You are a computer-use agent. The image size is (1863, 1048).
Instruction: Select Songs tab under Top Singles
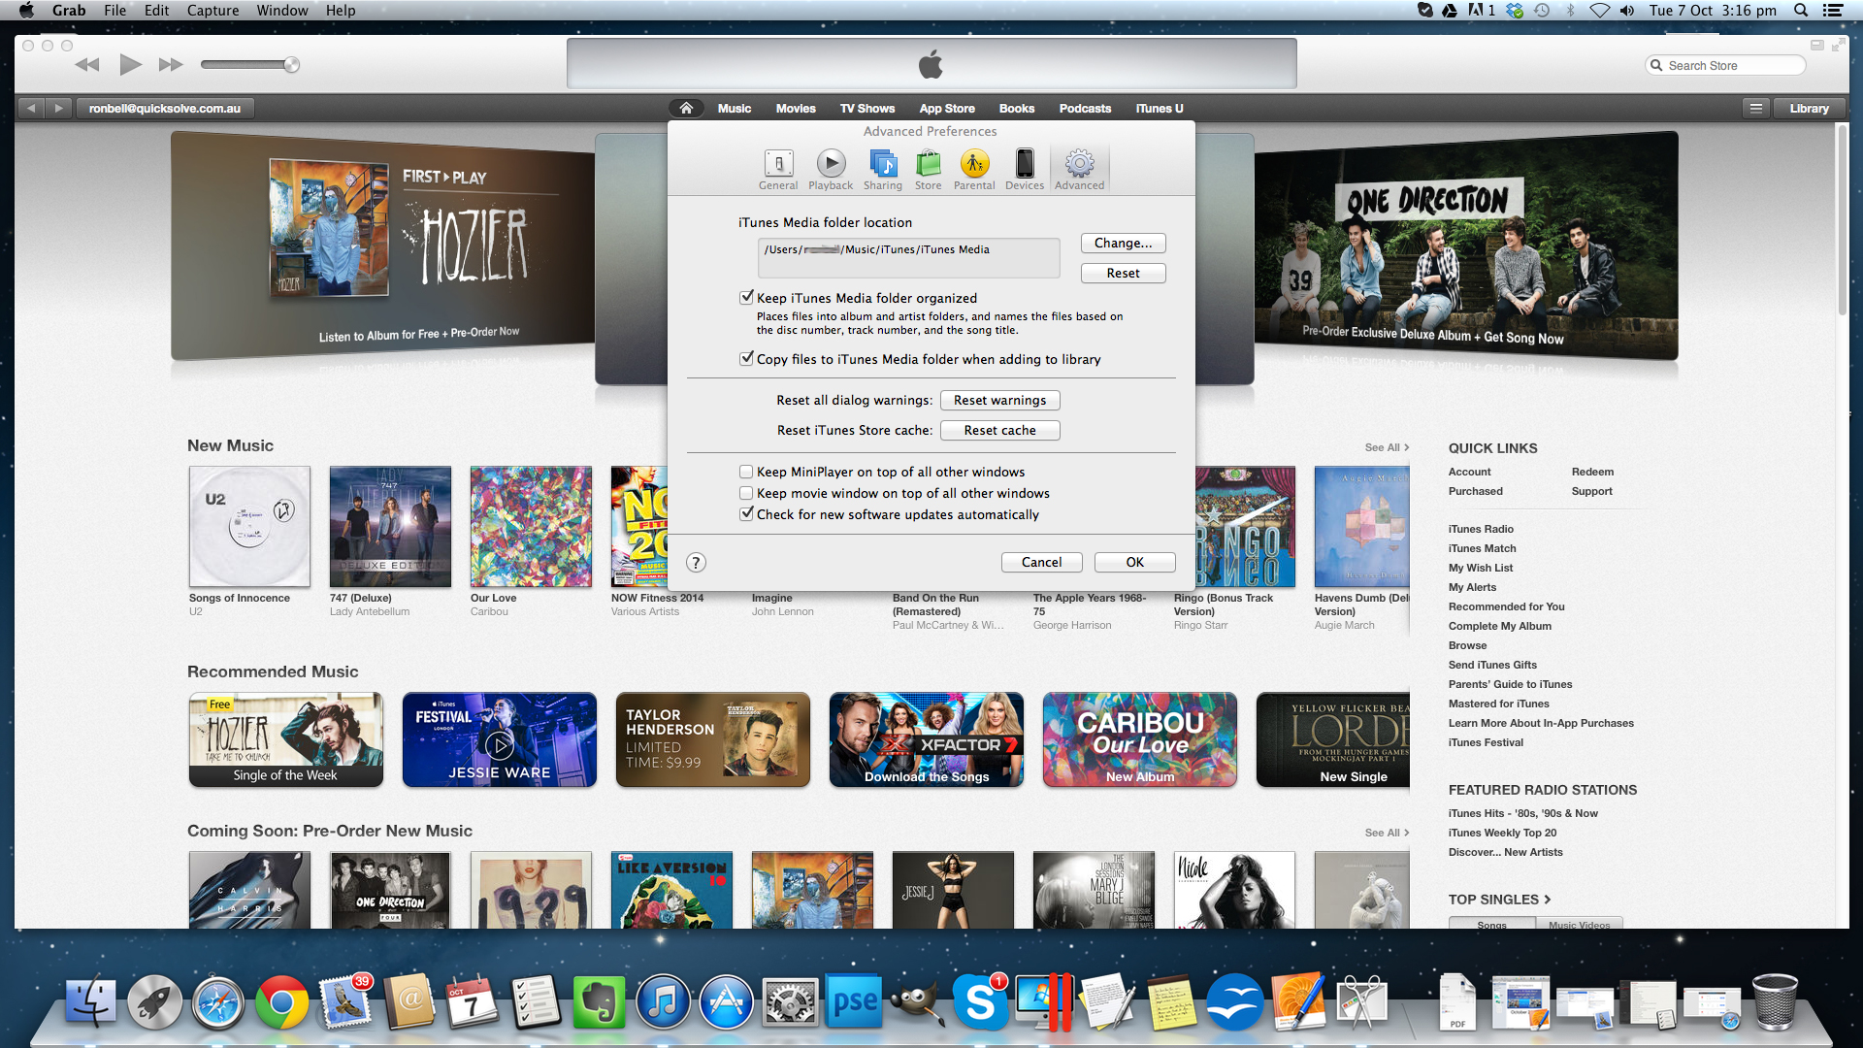point(1492,924)
